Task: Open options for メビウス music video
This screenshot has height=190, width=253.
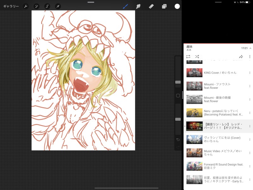Action: (250, 153)
